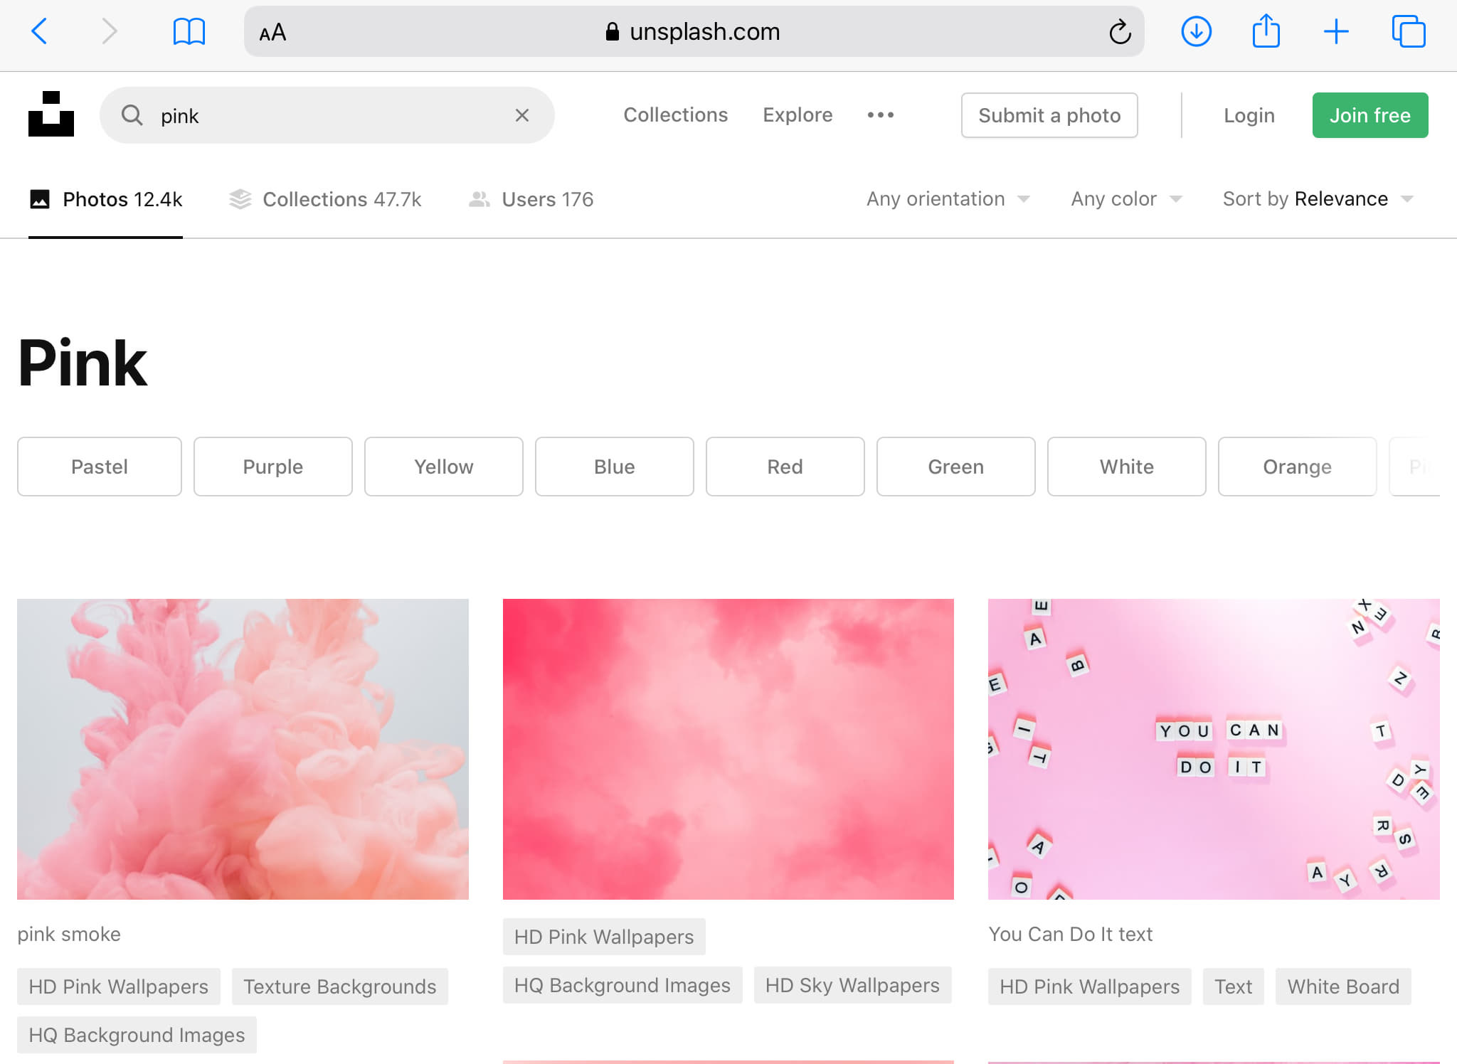This screenshot has width=1457, height=1064.
Task: Reload the unsplash.com page
Action: pyautogui.click(x=1120, y=32)
